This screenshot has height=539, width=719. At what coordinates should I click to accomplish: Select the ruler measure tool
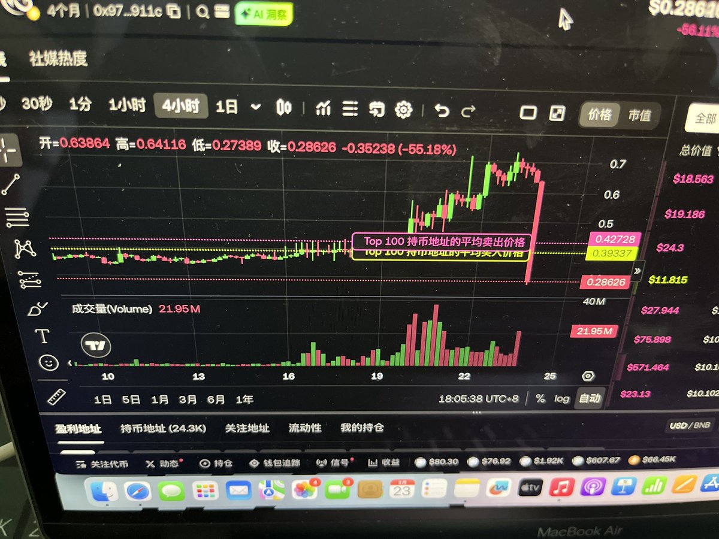click(56, 396)
